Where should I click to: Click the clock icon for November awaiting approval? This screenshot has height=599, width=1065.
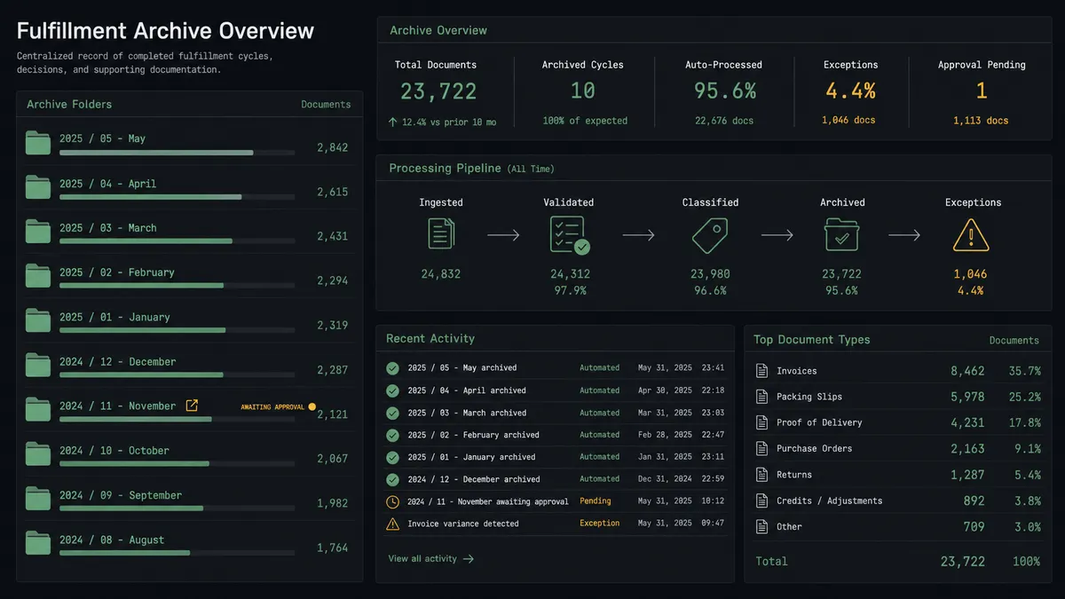(x=392, y=501)
